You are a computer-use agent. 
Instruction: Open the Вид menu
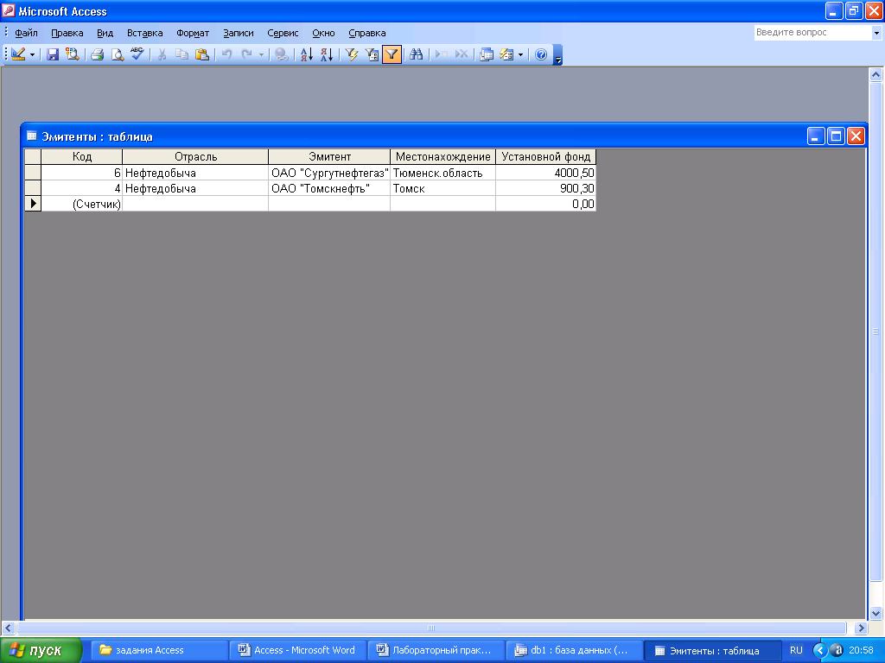[x=105, y=34]
